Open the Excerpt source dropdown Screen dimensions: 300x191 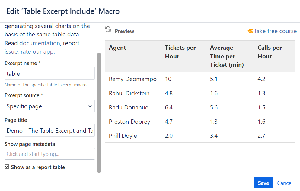pos(50,106)
